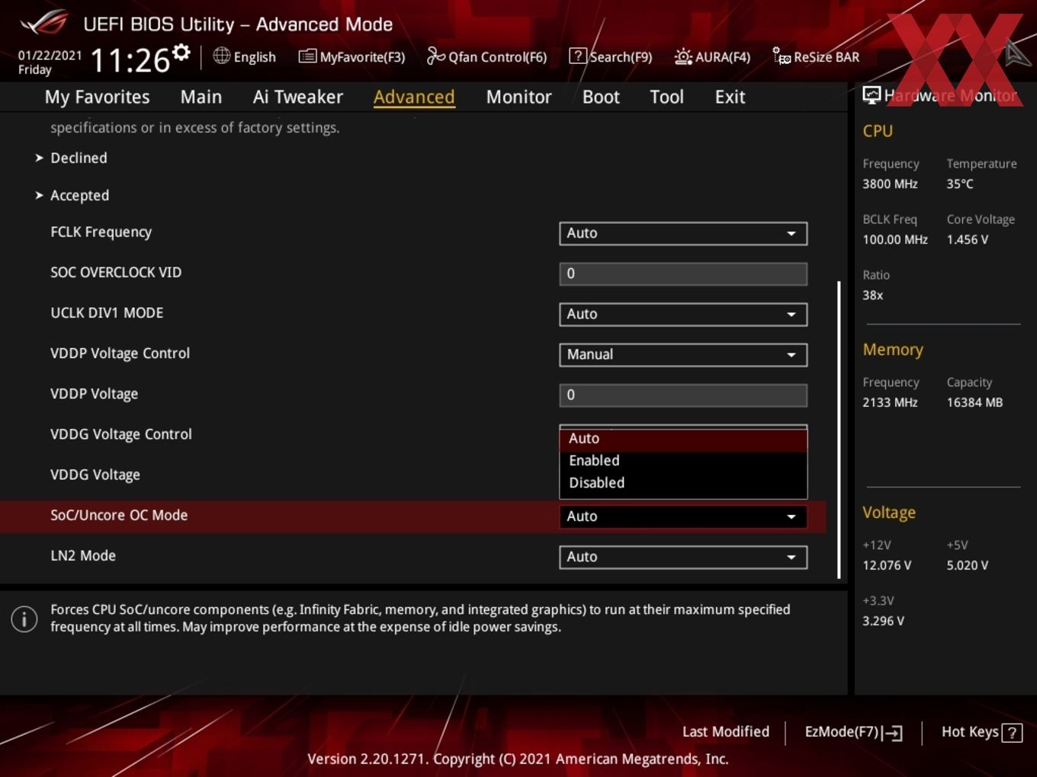Click the 01/22/2021 date display
The width and height of the screenshot is (1037, 777).
[50, 55]
